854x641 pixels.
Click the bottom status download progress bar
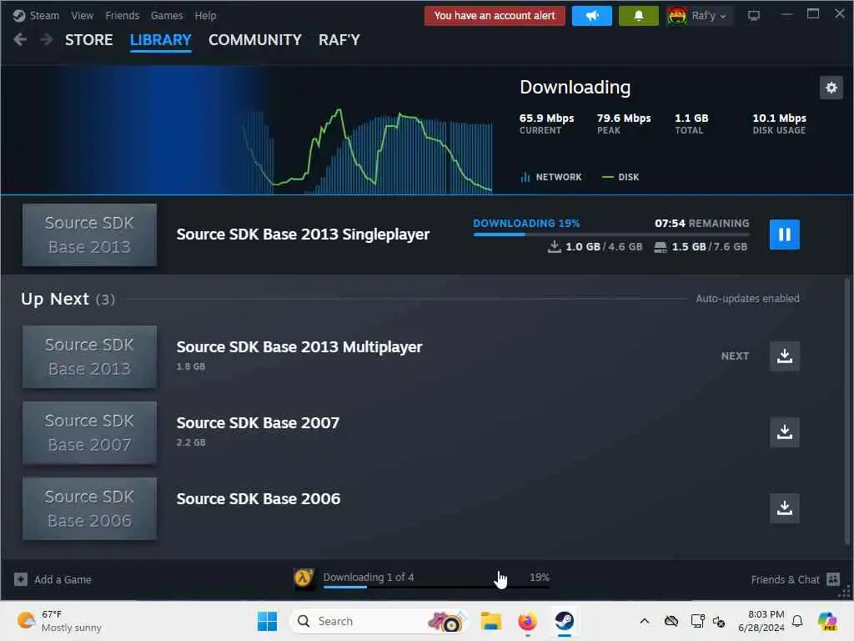coord(435,587)
